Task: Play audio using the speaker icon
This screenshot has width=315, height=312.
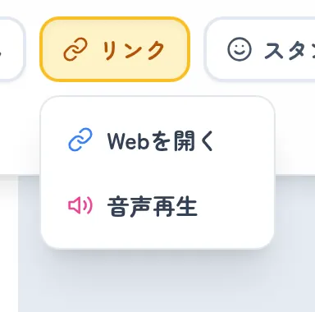Action: tap(80, 205)
